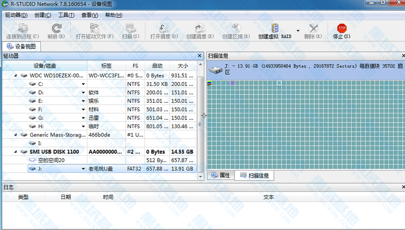Click the Open Image toolbar icon
Screen dimensions: 405x230
tap(164, 28)
